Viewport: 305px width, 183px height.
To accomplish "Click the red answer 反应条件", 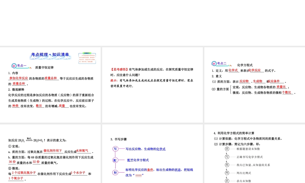I will click(274, 81).
